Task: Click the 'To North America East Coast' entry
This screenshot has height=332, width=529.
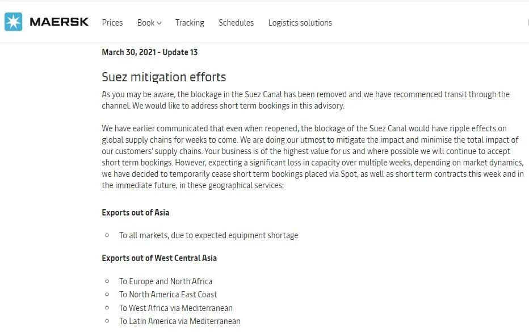Action: [x=168, y=294]
